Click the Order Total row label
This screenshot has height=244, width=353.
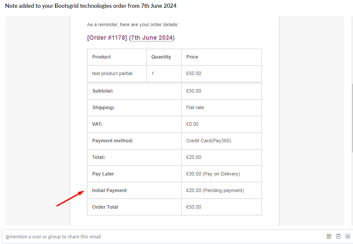pyautogui.click(x=105, y=207)
